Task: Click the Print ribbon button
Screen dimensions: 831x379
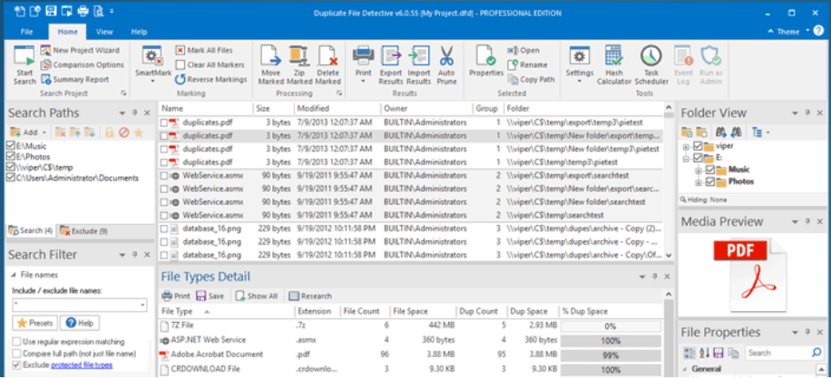Action: 363,65
